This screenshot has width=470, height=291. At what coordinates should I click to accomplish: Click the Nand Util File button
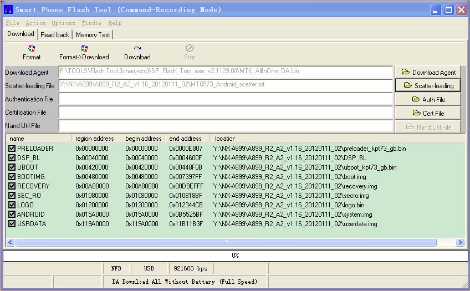pos(428,127)
